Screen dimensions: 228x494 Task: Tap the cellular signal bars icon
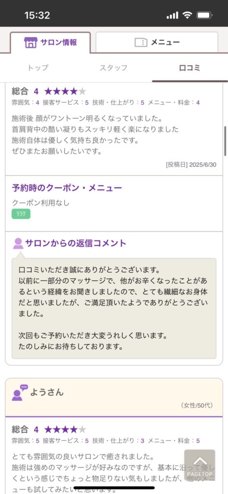coord(172,15)
